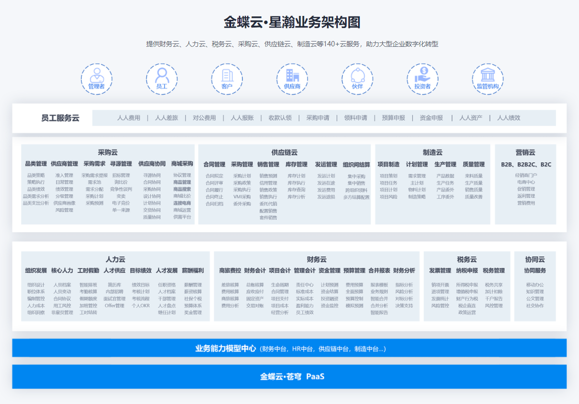Click 增值税申报 item

pyautogui.click(x=467, y=292)
